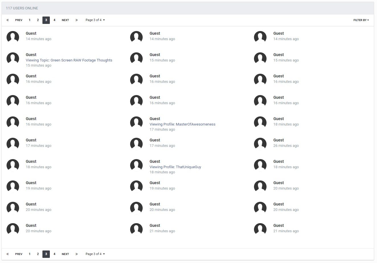Open 'Viewing Profile: MasterOfAwesomeness' link
Screen dimensions: 377x263
point(183,124)
